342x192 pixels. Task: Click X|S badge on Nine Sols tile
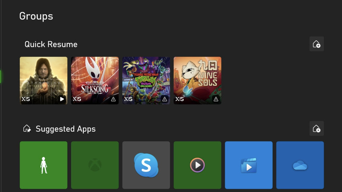(179, 99)
